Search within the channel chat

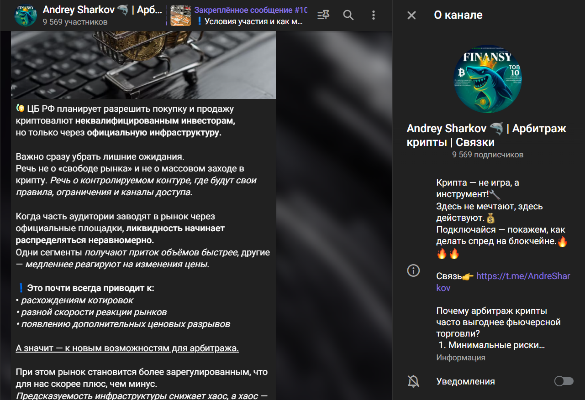348,16
